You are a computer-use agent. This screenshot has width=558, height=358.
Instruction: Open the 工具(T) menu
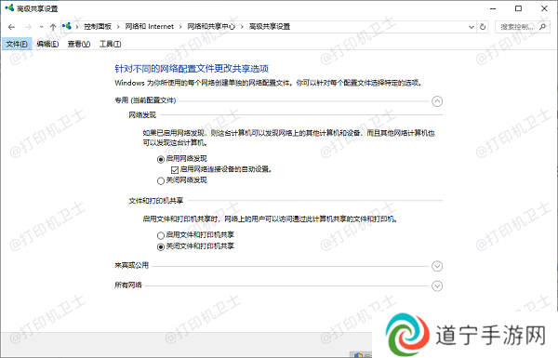pos(111,44)
